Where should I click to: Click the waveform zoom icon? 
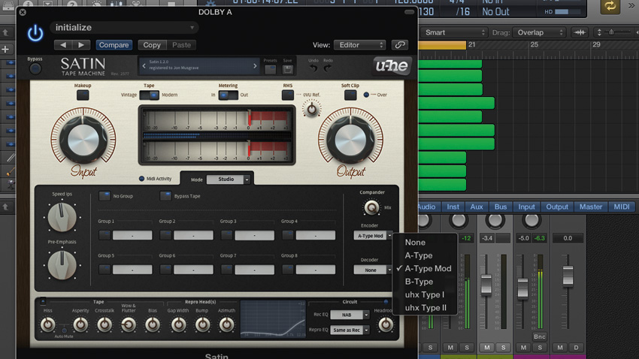coord(580,32)
